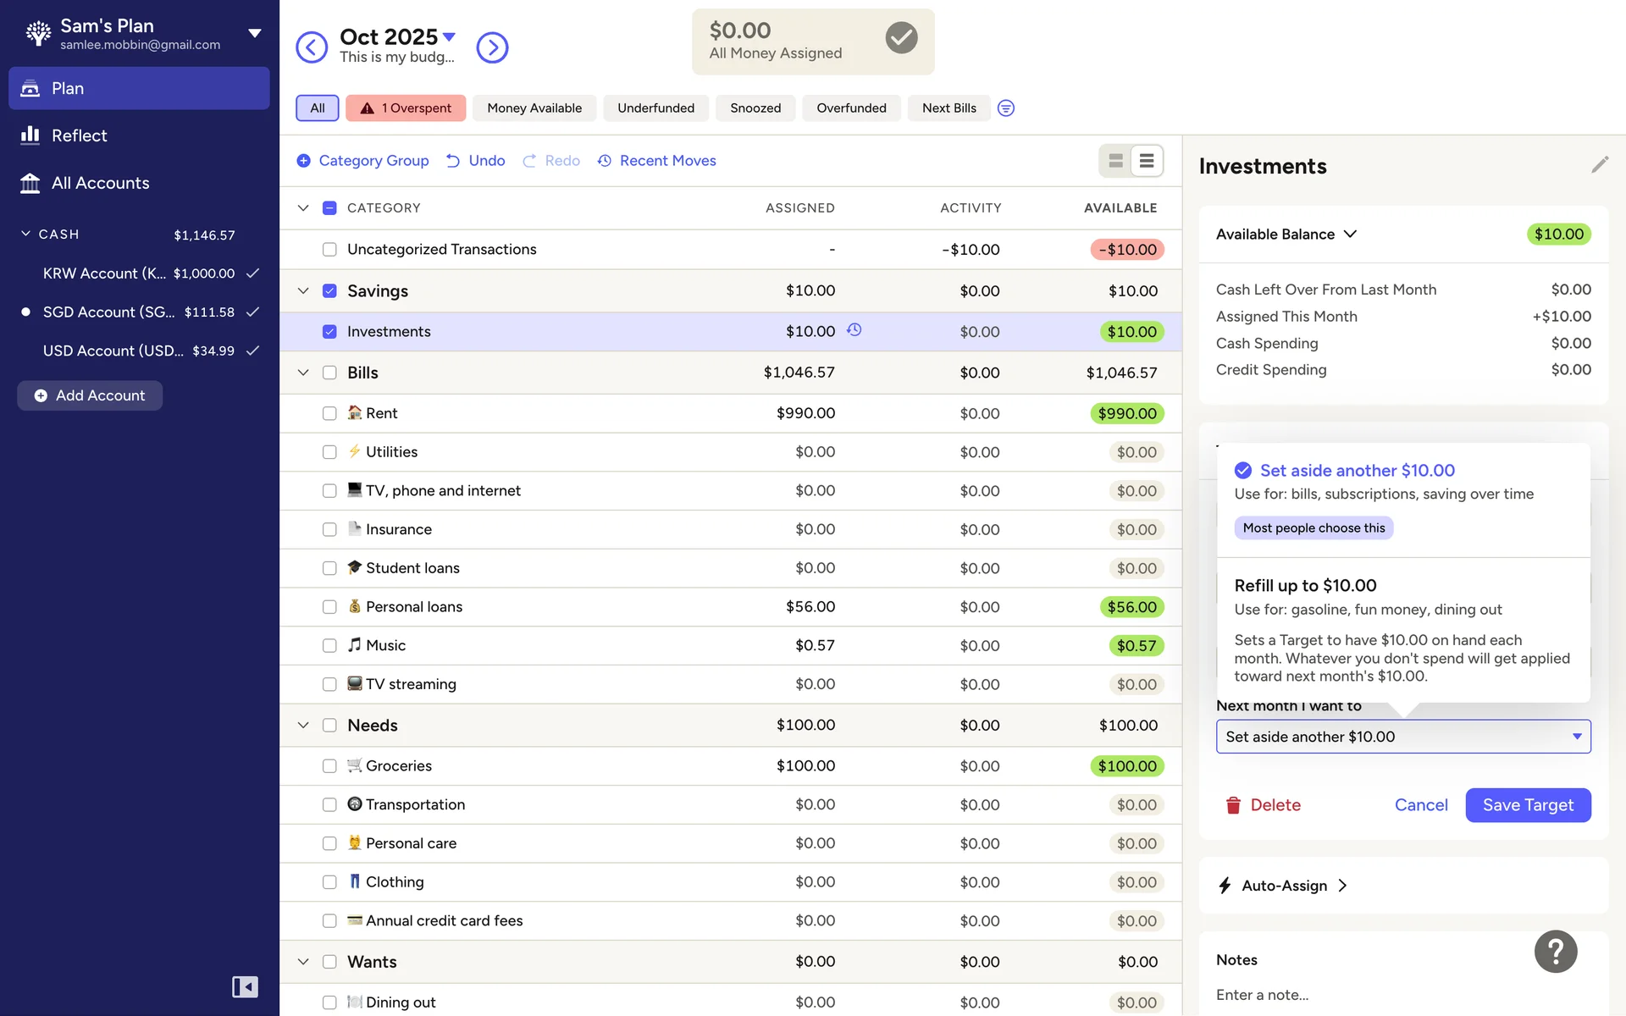Uncheck the Investments category checkbox
Image resolution: width=1626 pixels, height=1016 pixels.
[329, 332]
